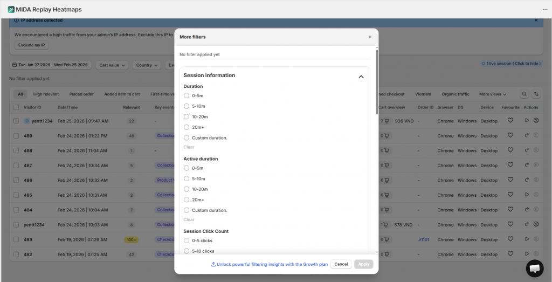Check the box for visitor 483
Image resolution: width=552 pixels, height=282 pixels.
[x=16, y=239]
